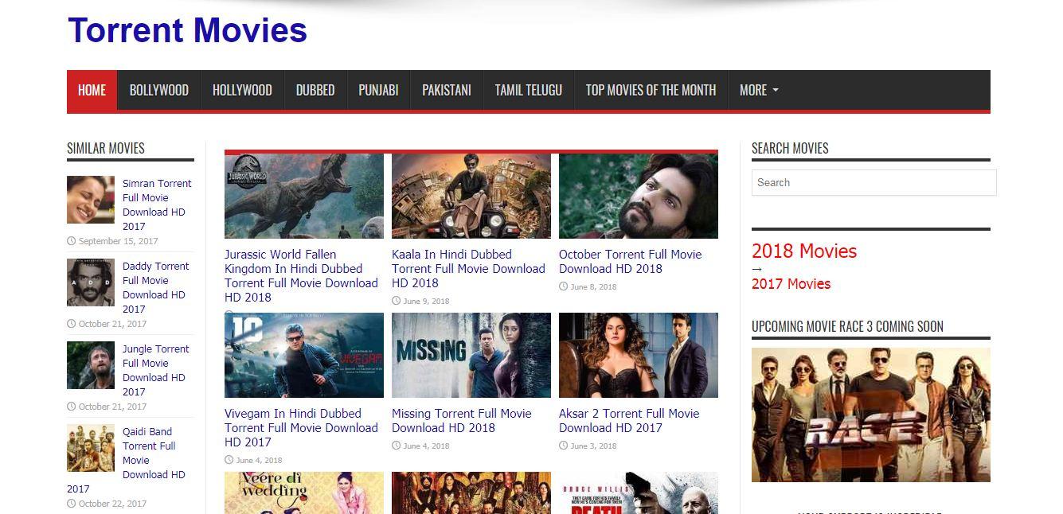Open the October movie thumbnail
The height and width of the screenshot is (514, 1063).
click(639, 196)
